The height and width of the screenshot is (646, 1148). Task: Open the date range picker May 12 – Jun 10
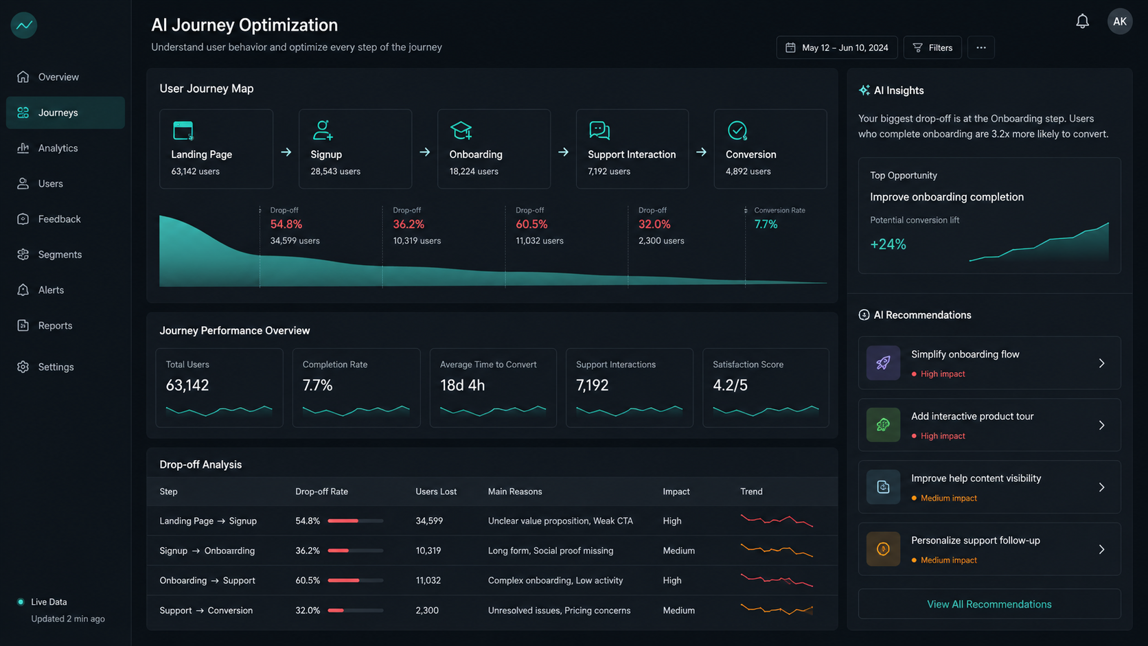point(836,47)
